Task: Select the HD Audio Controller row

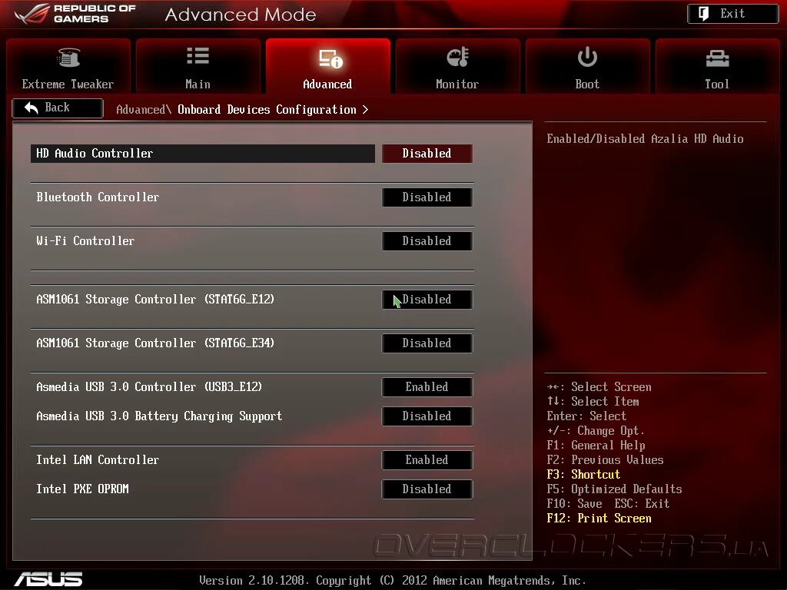Action: [x=203, y=154]
